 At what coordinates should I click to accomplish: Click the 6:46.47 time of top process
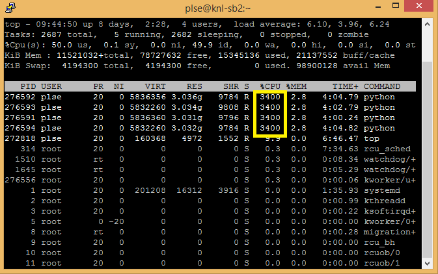[x=340, y=138]
